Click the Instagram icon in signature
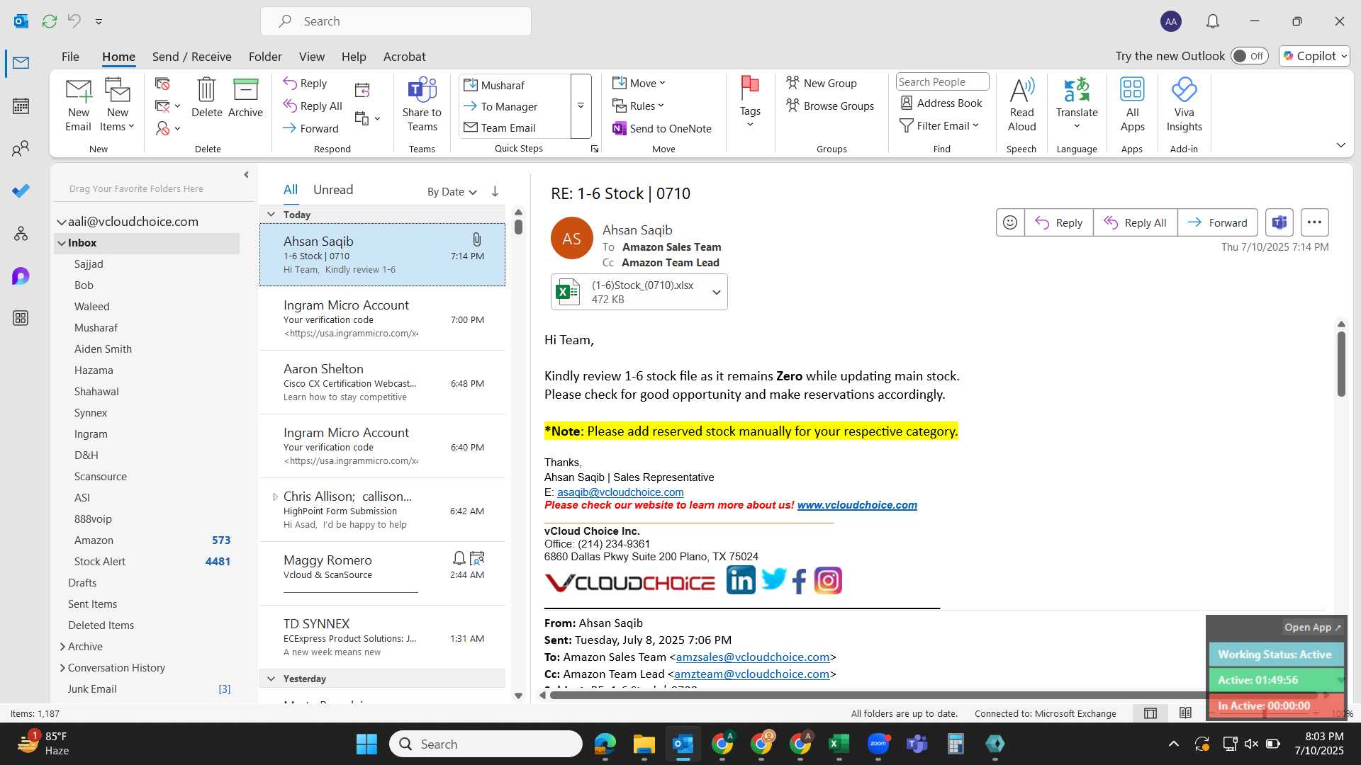Screen dimensions: 1361x765 click(x=828, y=581)
